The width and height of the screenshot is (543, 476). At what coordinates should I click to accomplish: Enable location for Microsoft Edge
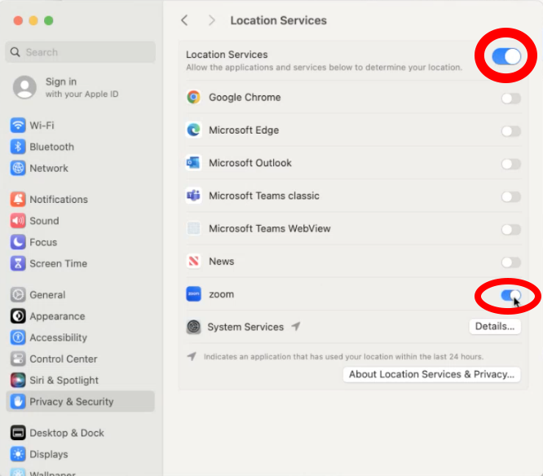point(510,130)
